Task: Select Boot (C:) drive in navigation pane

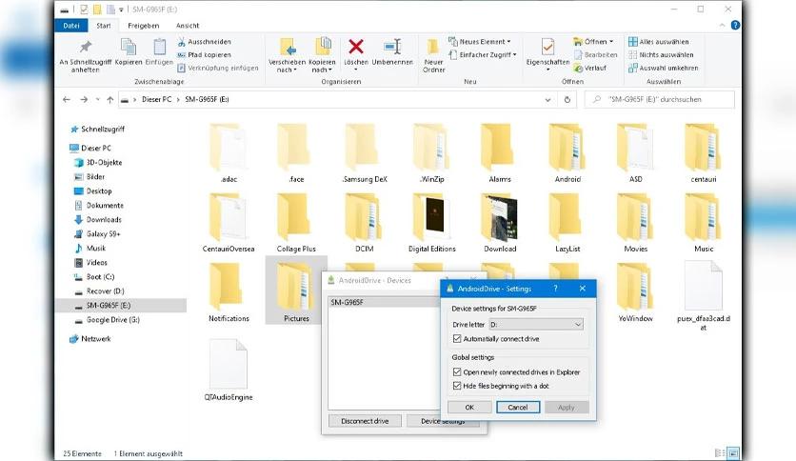Action: (100, 277)
